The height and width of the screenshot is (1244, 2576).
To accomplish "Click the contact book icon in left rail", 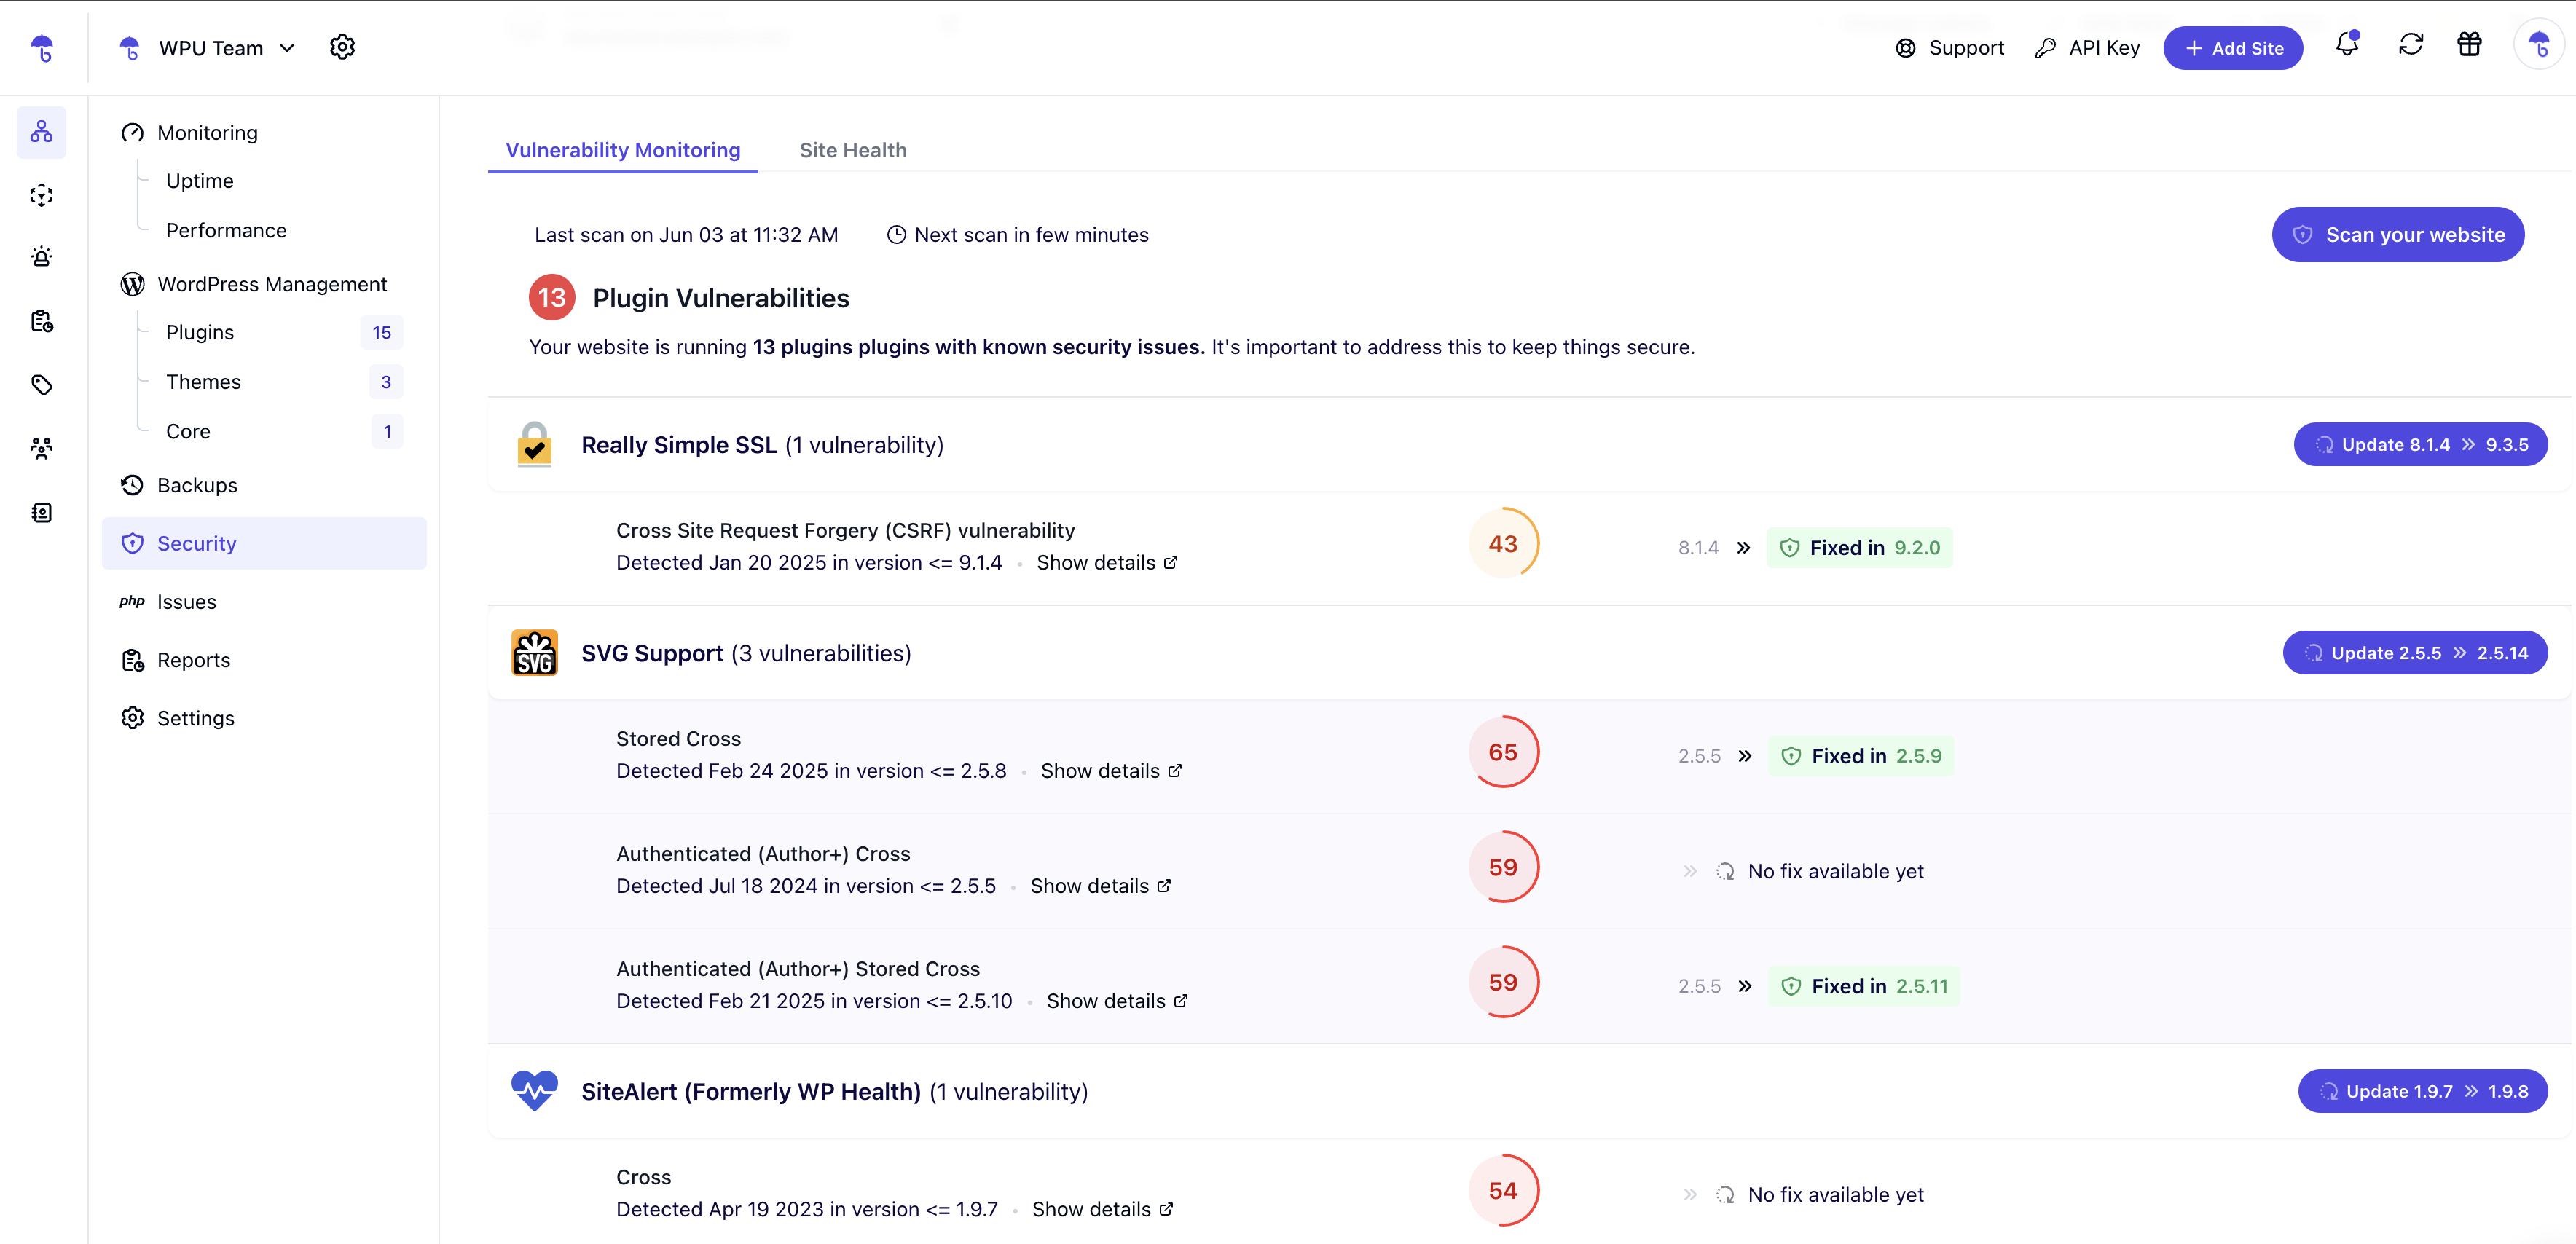I will click(41, 513).
